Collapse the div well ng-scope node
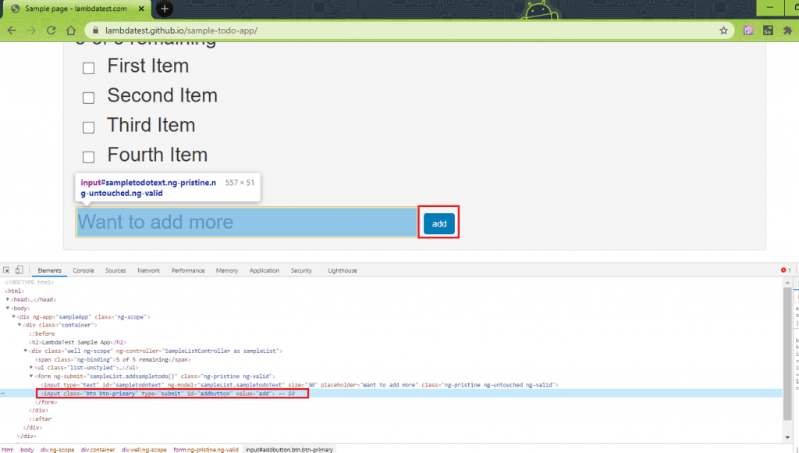 26,351
